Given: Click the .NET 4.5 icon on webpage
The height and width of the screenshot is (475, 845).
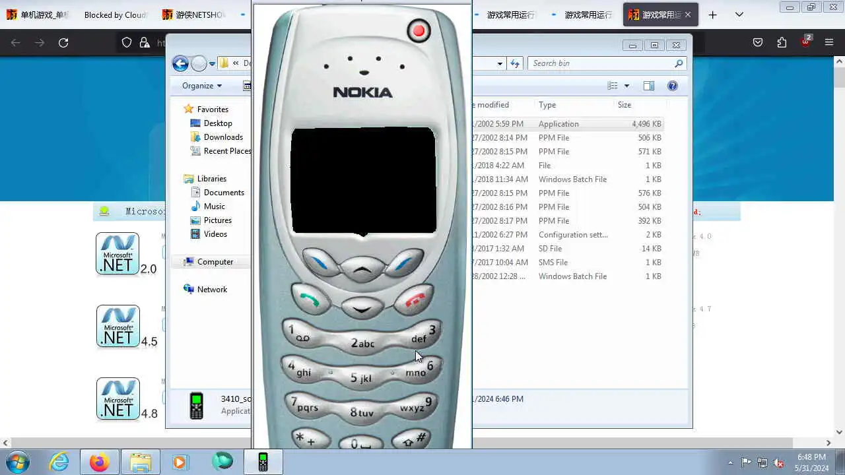Looking at the screenshot, I should pyautogui.click(x=118, y=326).
